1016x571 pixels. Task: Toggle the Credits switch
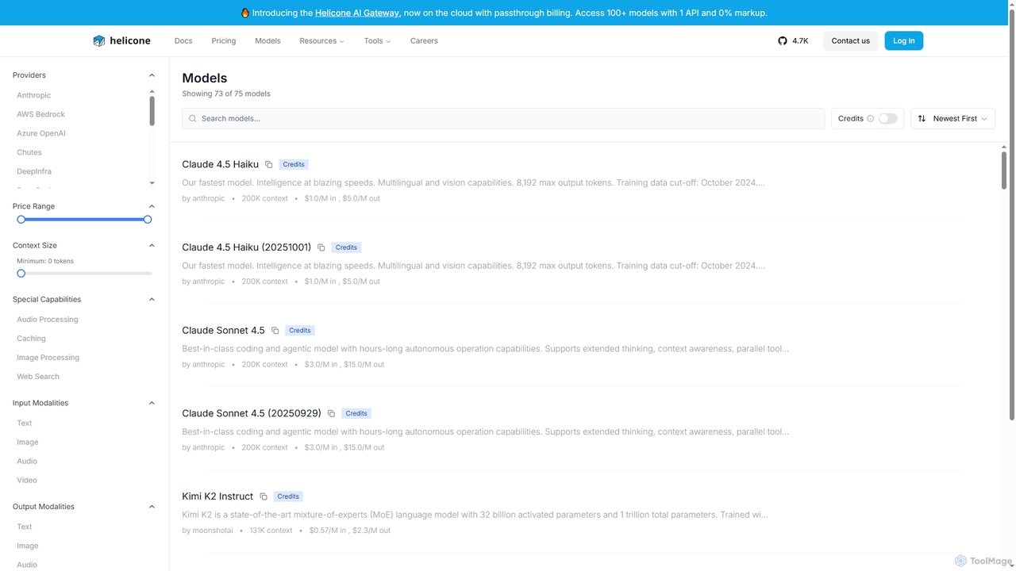(x=887, y=118)
